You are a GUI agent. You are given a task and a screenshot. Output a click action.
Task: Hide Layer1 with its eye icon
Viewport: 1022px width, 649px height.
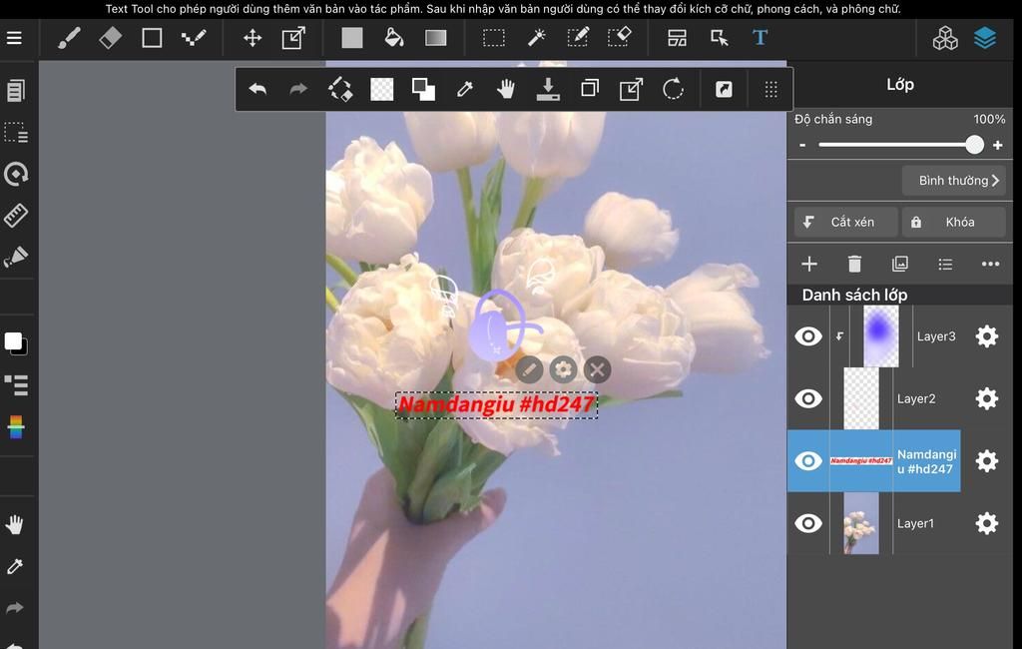(x=808, y=523)
